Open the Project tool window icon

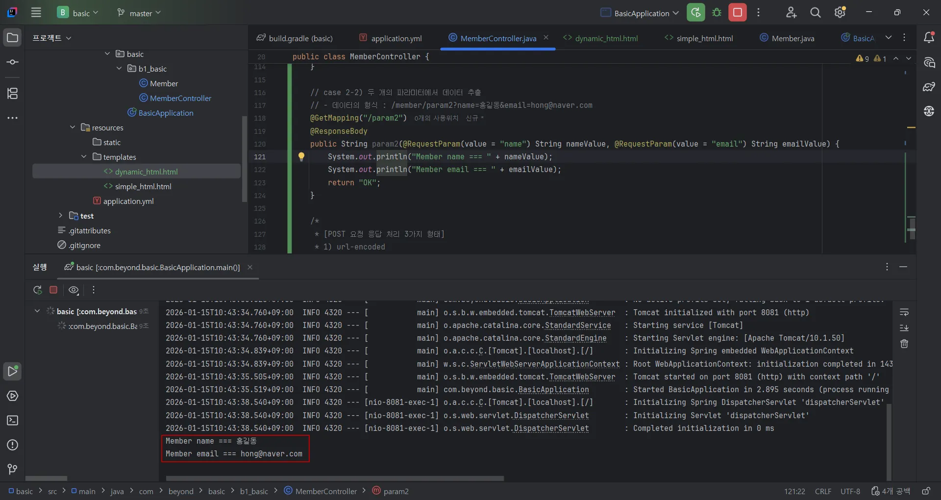[x=13, y=38]
